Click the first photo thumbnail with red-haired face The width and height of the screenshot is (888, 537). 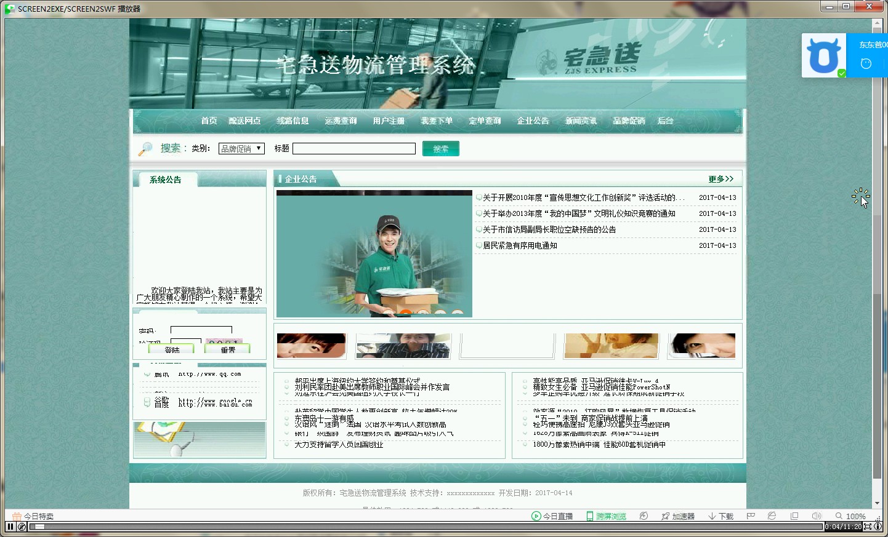(311, 346)
